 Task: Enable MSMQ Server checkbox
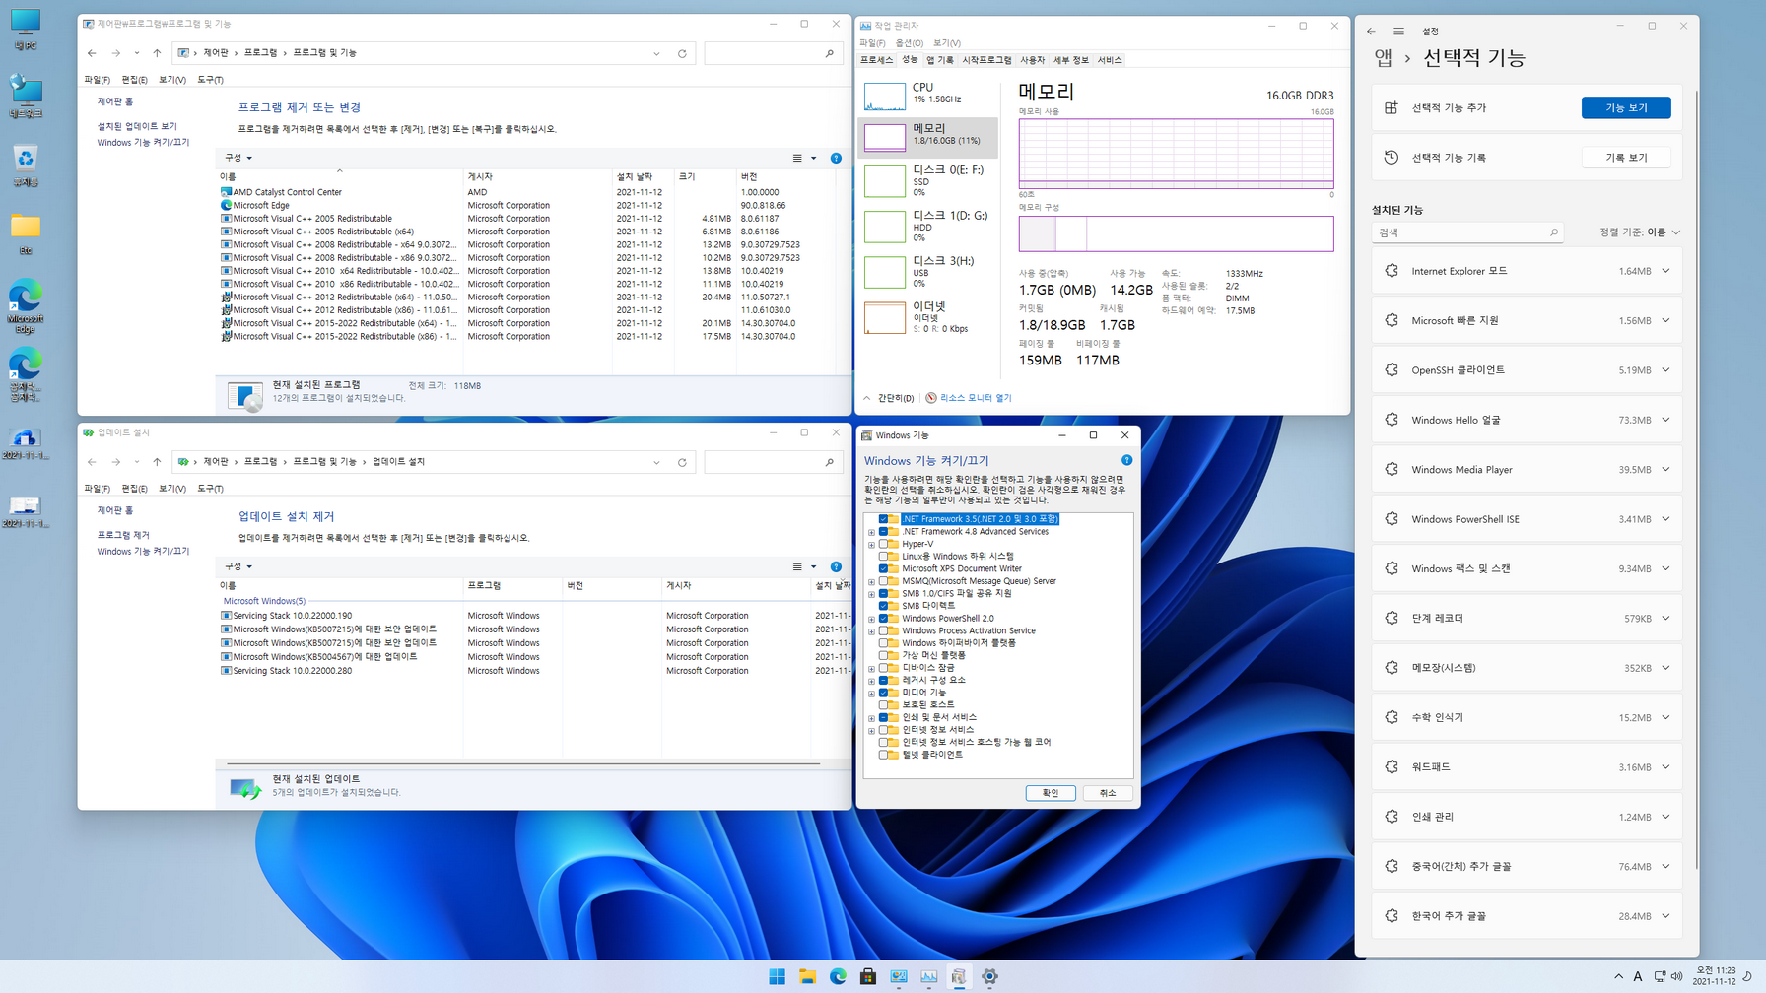[x=883, y=581]
